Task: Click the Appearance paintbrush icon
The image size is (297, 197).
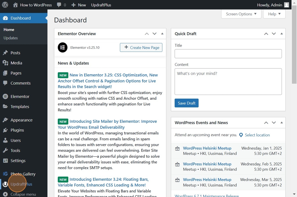Action: click(x=5, y=120)
